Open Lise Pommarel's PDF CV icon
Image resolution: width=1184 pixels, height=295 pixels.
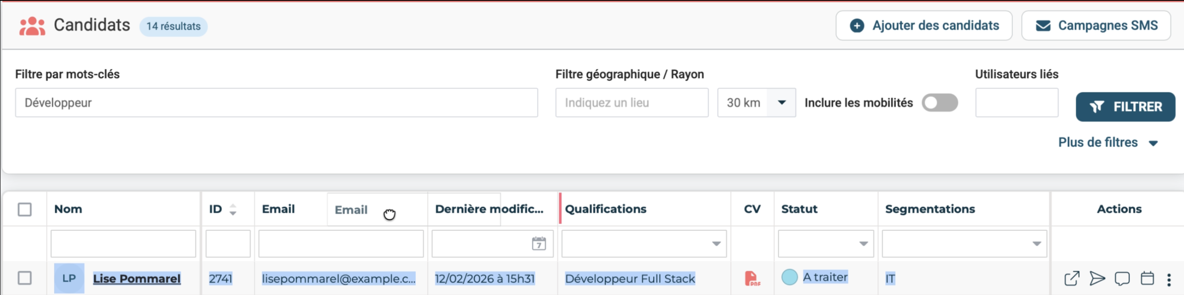click(x=752, y=278)
